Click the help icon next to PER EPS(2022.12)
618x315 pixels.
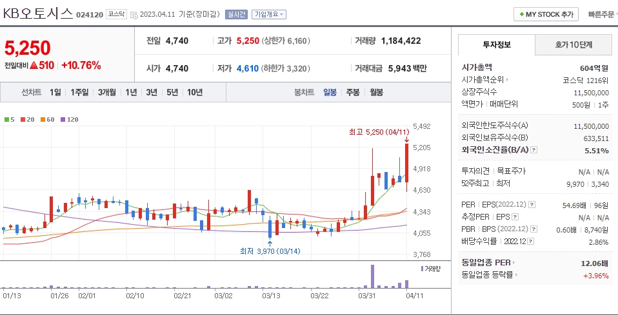point(532,205)
